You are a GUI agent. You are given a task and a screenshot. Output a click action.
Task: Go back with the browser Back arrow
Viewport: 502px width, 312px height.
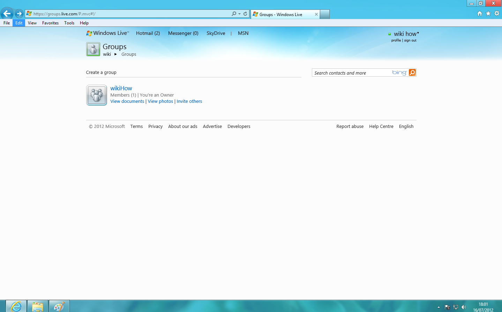click(7, 14)
